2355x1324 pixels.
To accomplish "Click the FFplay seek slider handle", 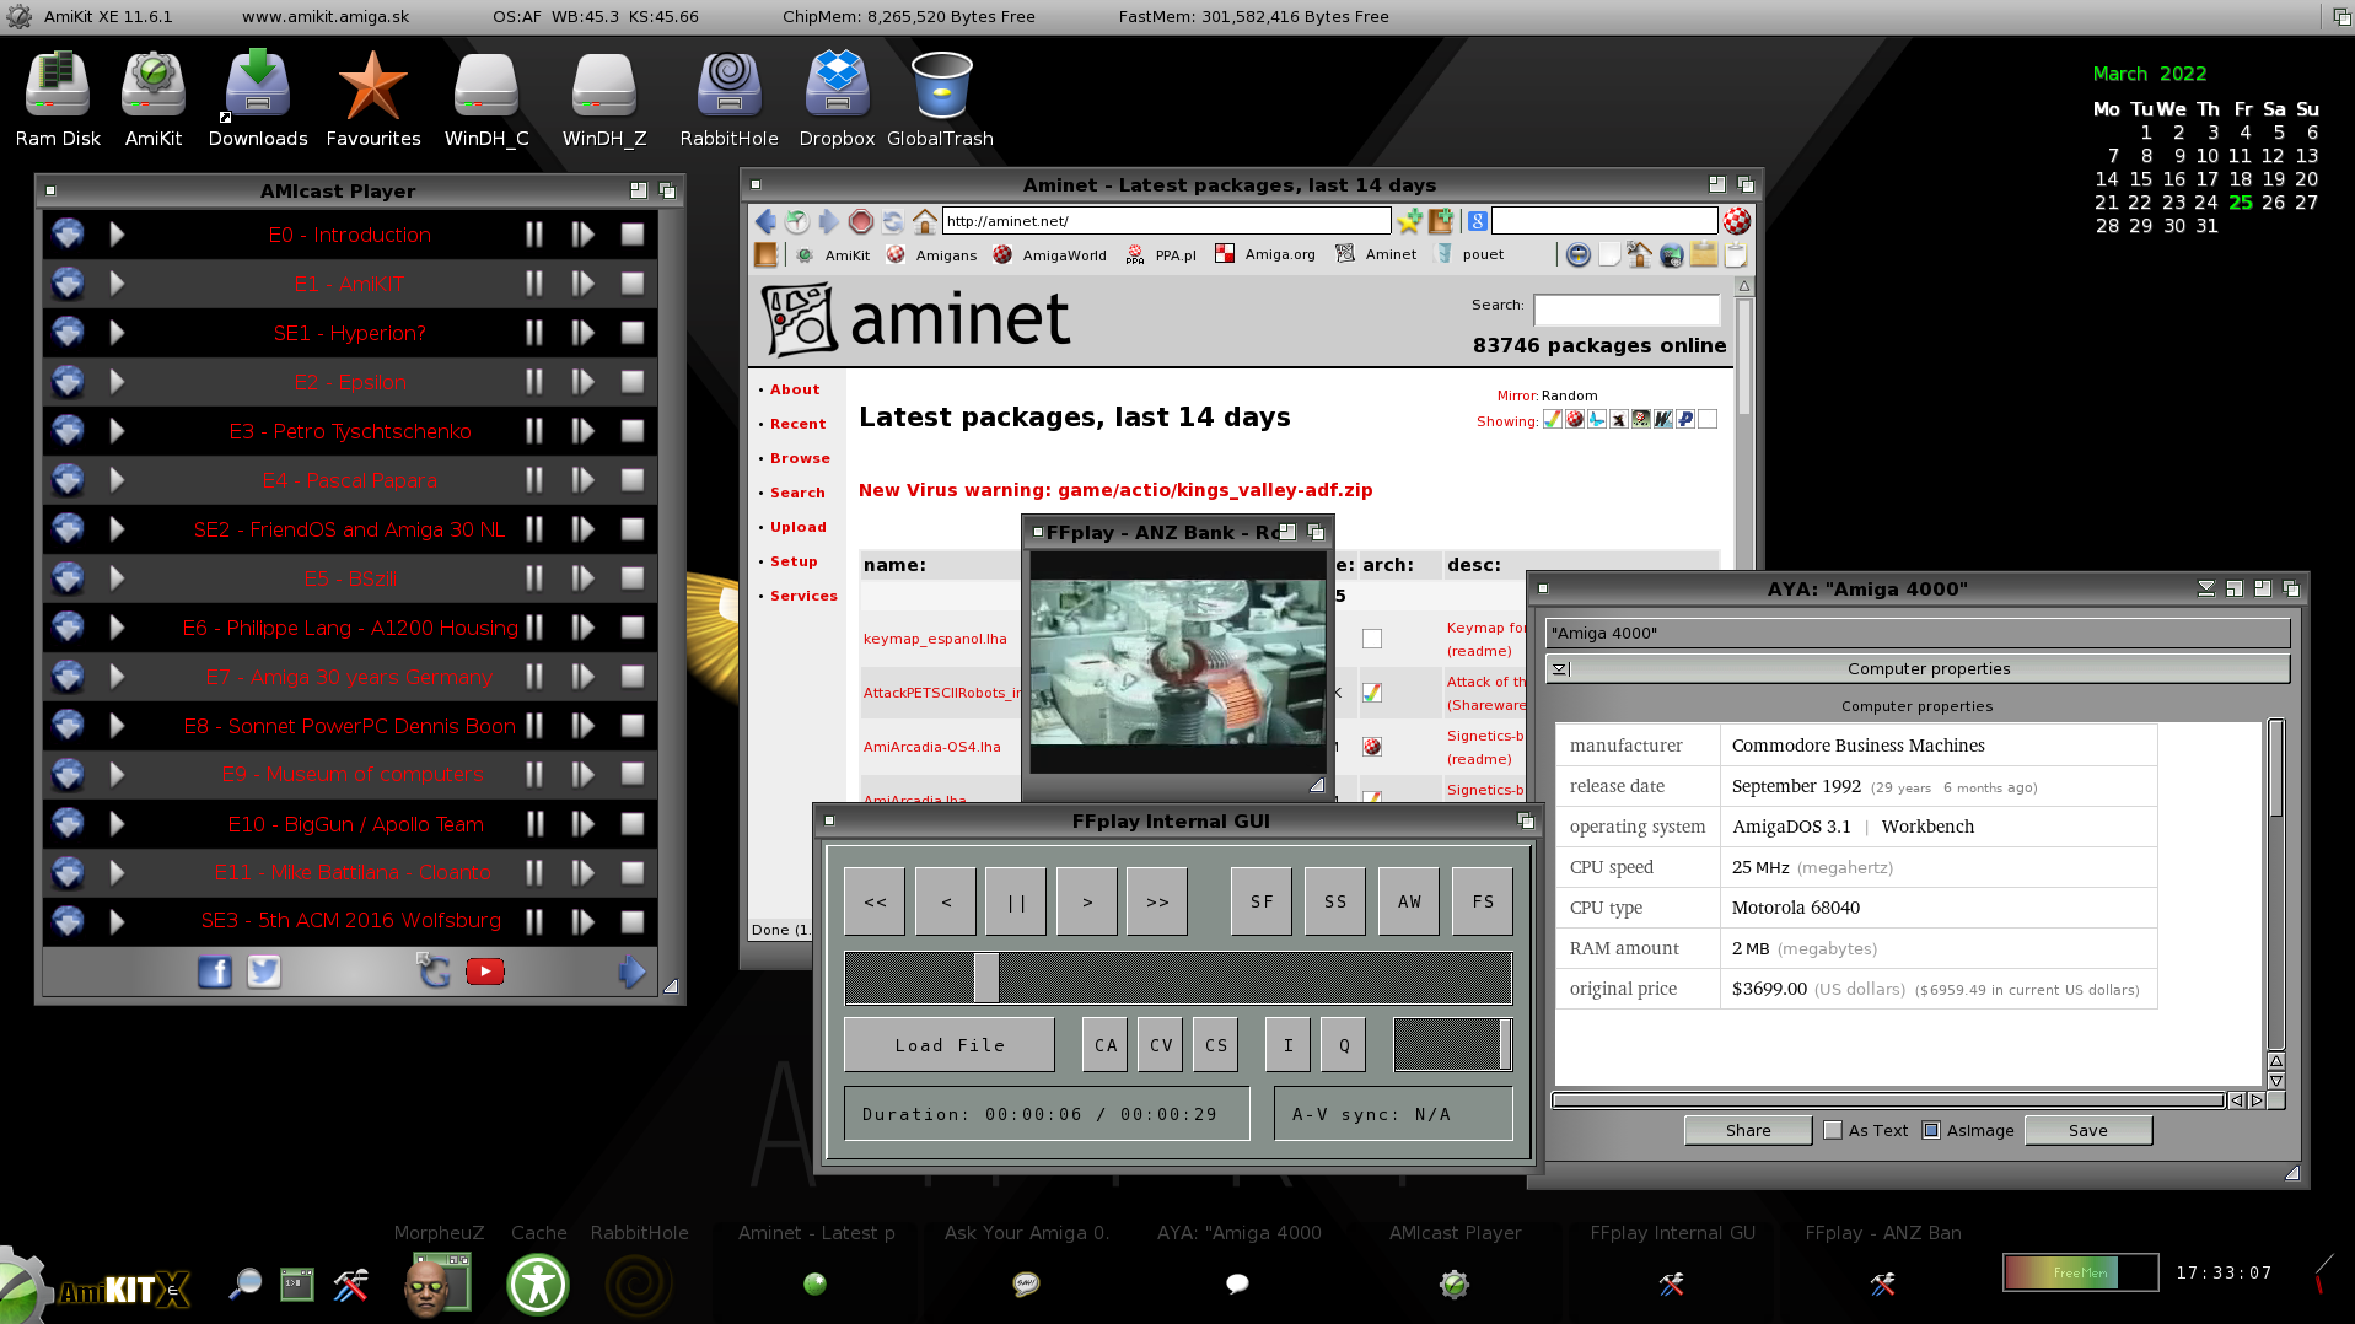I will tap(985, 978).
